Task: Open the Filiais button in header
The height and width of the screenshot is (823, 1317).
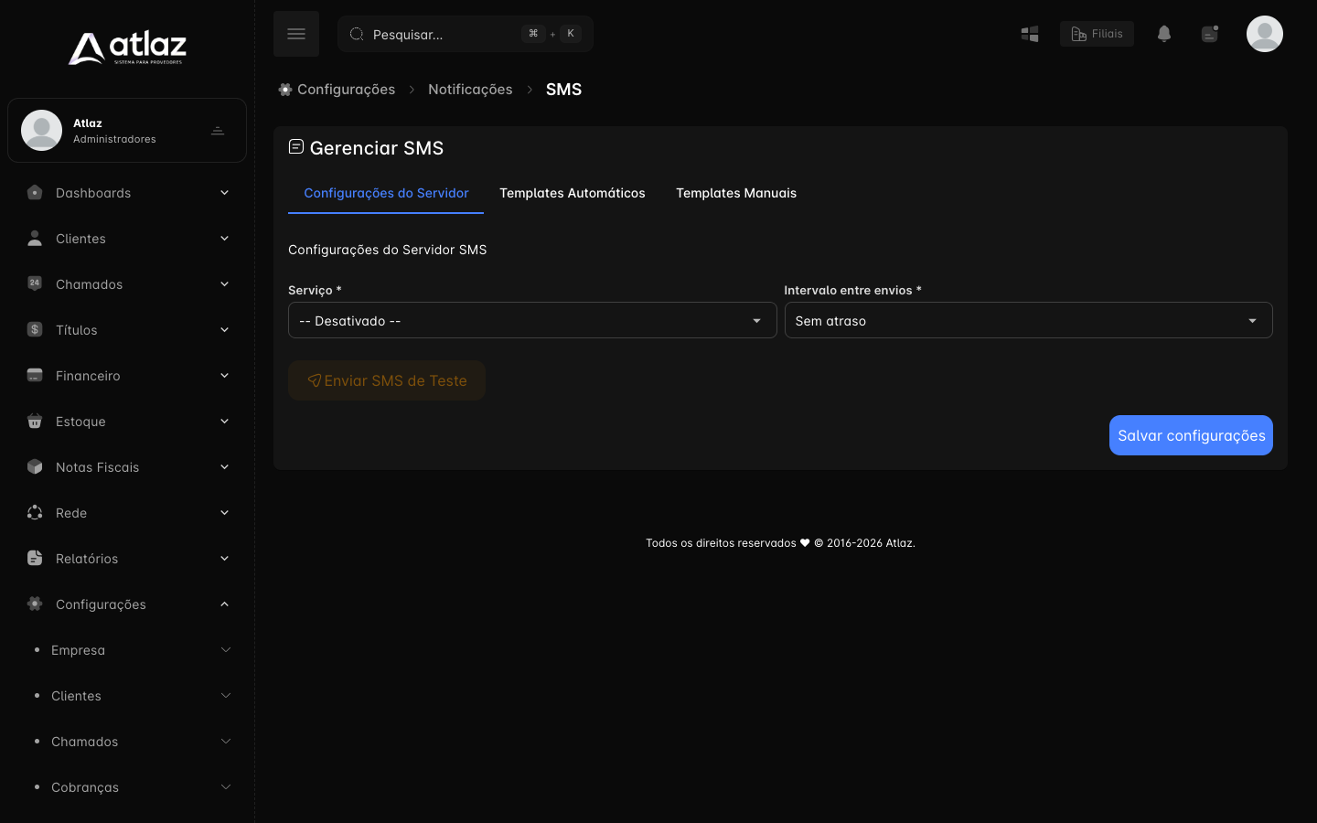Action: point(1097,34)
